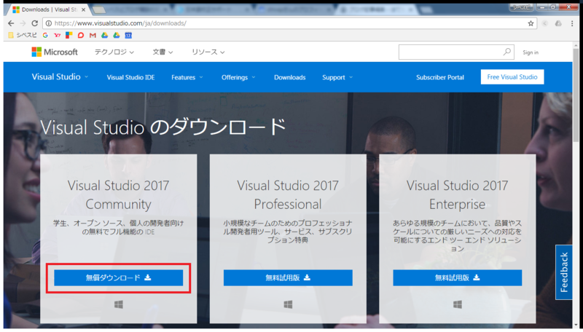Click the 学生、オープン ソース description text
The image size is (583, 332).
[x=119, y=228]
